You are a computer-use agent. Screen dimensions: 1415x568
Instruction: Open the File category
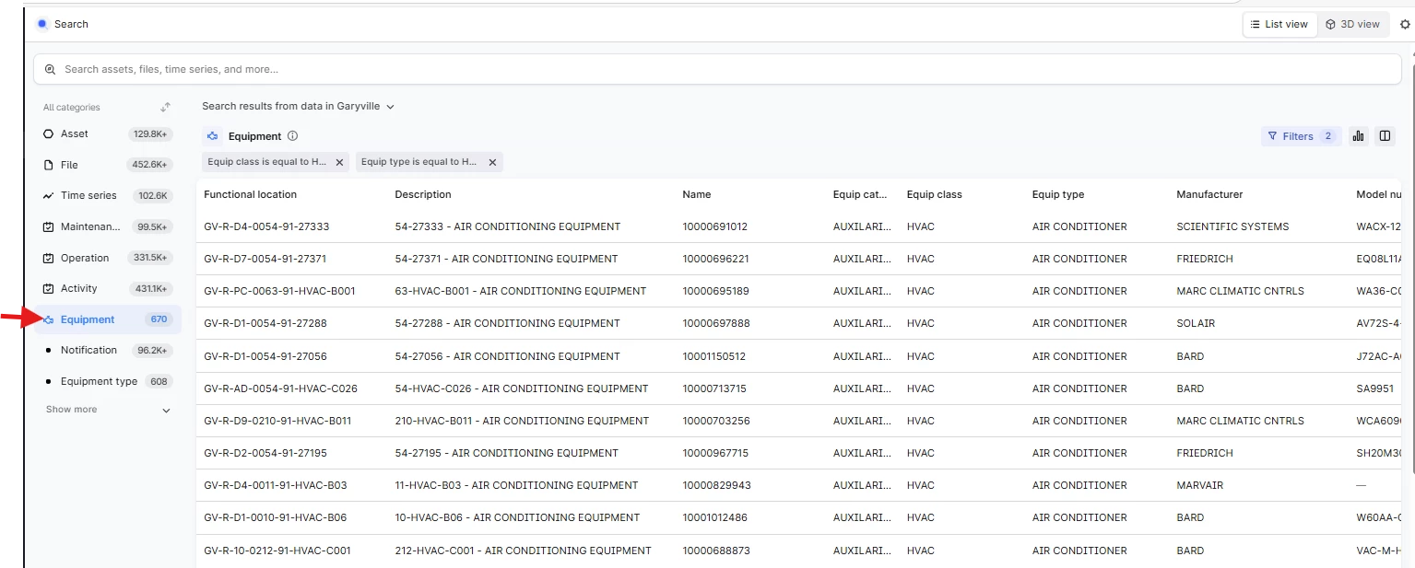tap(69, 166)
